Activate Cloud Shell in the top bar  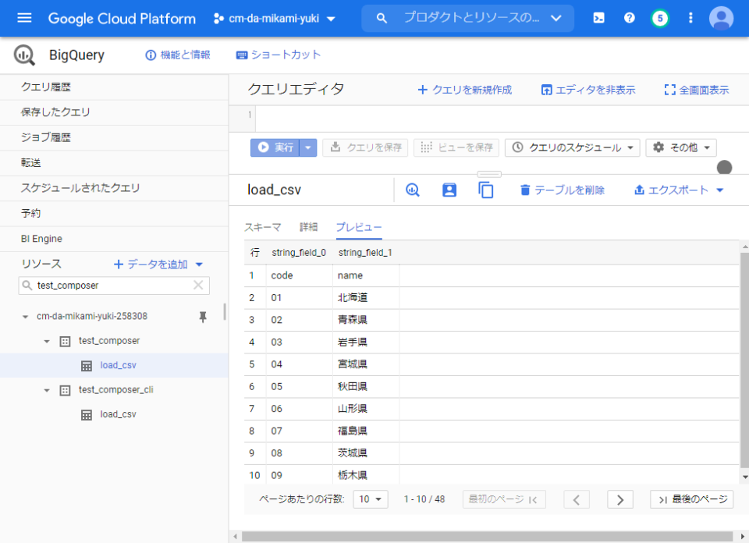(x=598, y=17)
